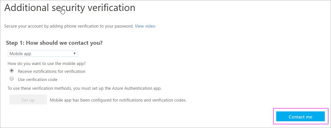Click 'How do you want to use the mobile app?' text

47,63
